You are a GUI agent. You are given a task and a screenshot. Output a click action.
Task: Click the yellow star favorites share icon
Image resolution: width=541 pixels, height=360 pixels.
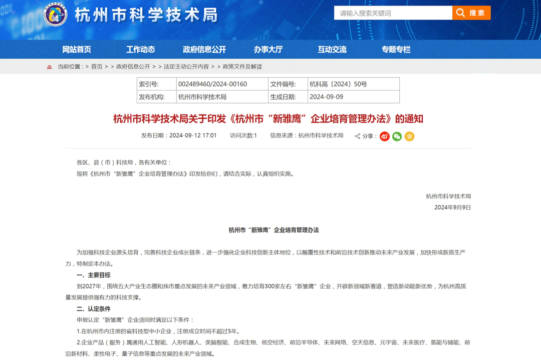[x=409, y=136]
